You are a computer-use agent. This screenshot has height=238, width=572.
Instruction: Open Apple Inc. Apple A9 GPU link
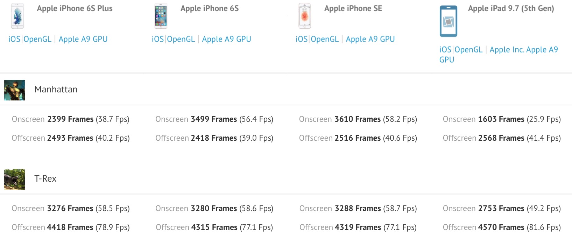[499, 55]
